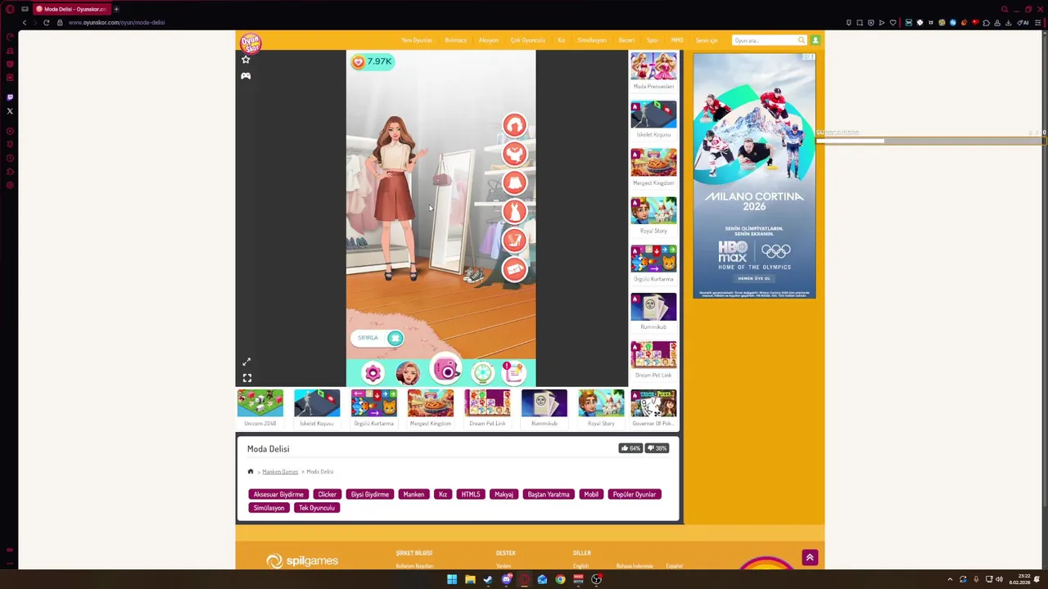Open Royal Story game in right sidebar
This screenshot has width=1048, height=589.
653,215
